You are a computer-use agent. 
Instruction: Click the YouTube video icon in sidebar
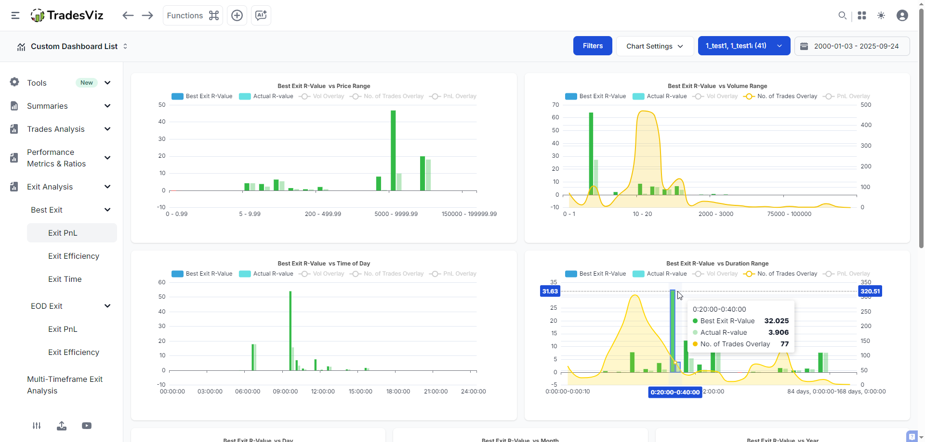point(87,426)
